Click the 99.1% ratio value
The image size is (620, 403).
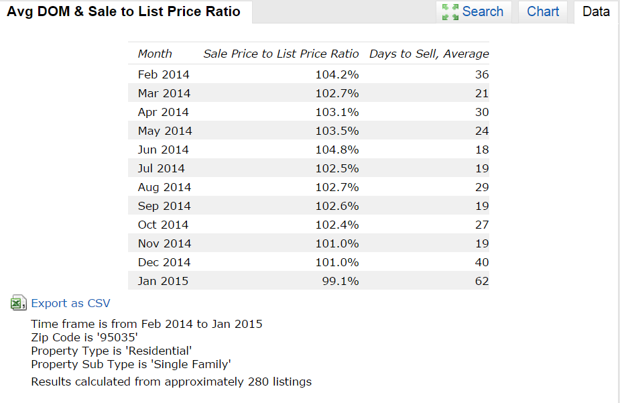click(x=340, y=281)
